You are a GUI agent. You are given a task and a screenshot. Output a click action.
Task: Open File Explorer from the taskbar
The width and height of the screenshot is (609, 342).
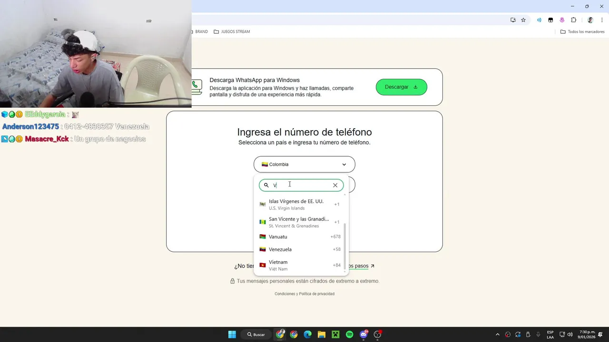(322, 334)
